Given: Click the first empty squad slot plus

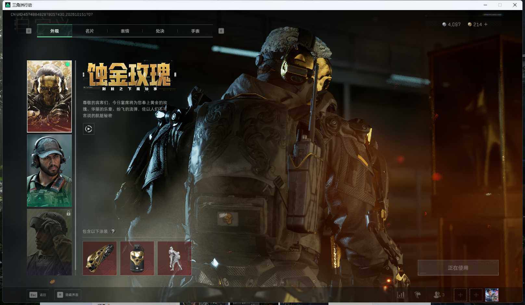Looking at the screenshot, I should (460, 295).
